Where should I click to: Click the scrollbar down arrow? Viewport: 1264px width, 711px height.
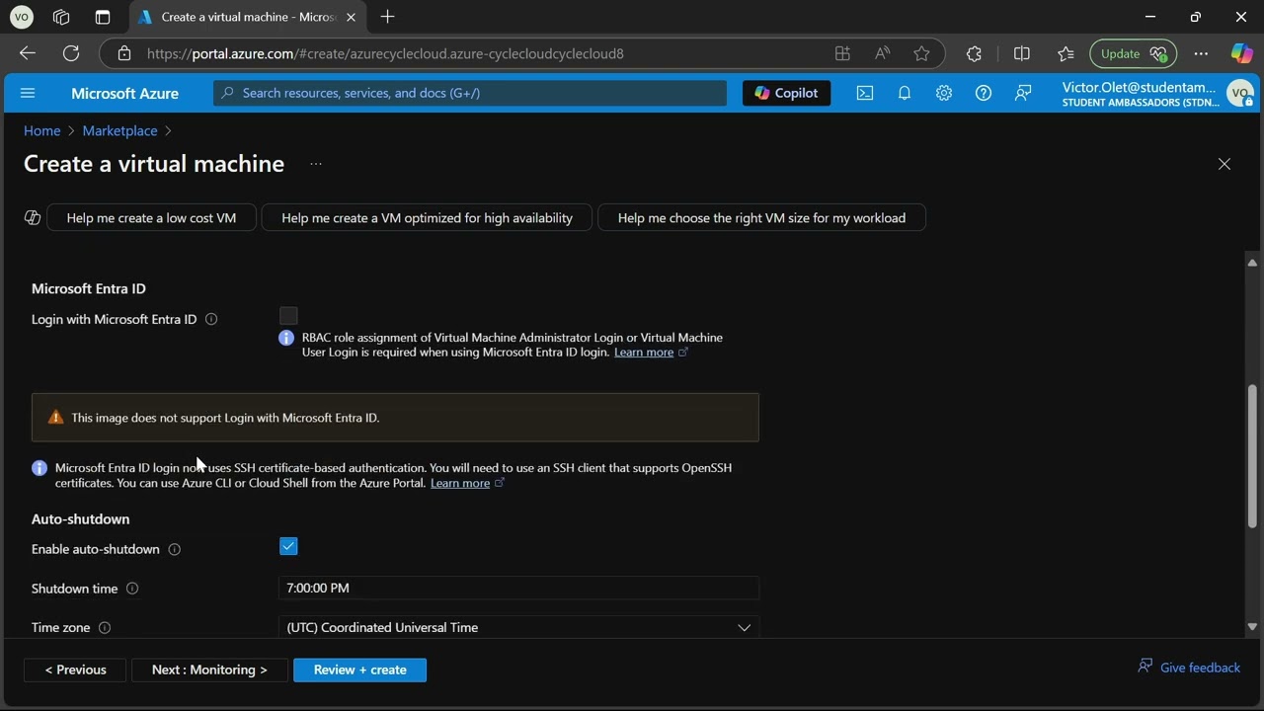[1252, 626]
